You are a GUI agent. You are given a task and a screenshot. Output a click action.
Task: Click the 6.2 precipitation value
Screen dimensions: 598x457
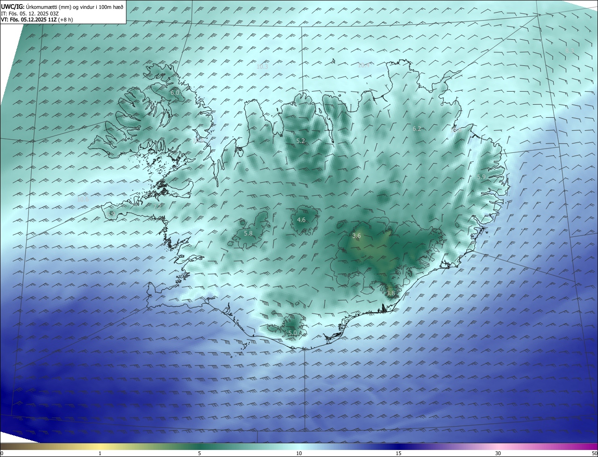[x=417, y=129]
